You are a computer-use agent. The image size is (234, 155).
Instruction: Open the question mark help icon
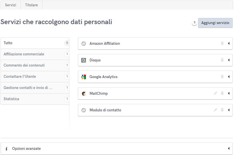click(x=194, y=23)
